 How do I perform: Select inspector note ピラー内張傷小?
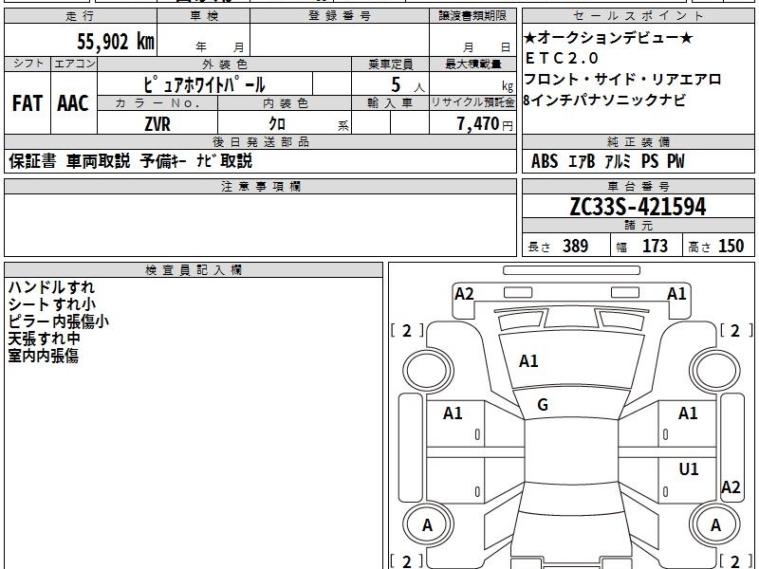[59, 321]
